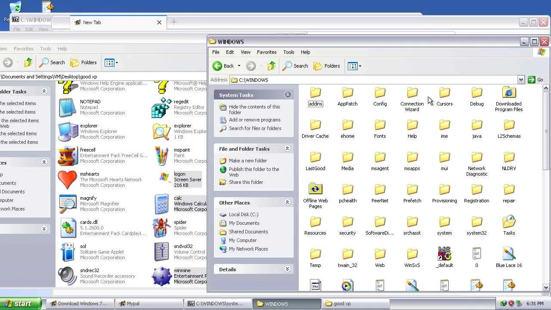Select freecell in good xp window

coord(68,155)
